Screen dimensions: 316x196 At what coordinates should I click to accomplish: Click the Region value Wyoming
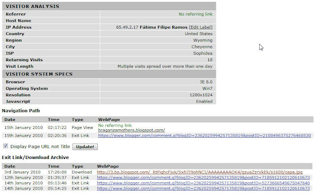(x=203, y=40)
